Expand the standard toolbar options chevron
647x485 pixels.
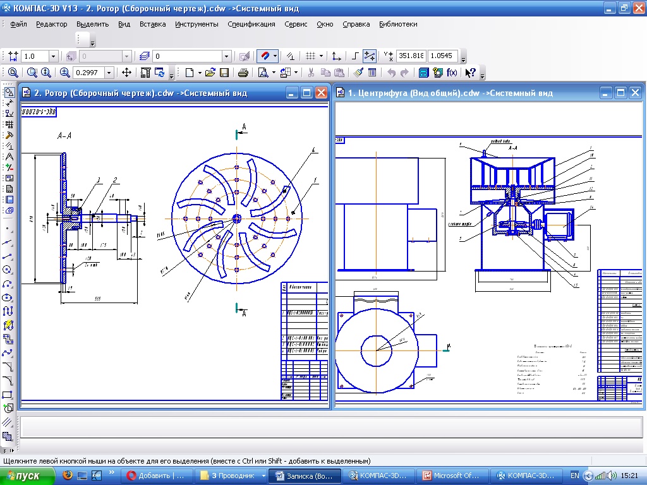[482, 75]
